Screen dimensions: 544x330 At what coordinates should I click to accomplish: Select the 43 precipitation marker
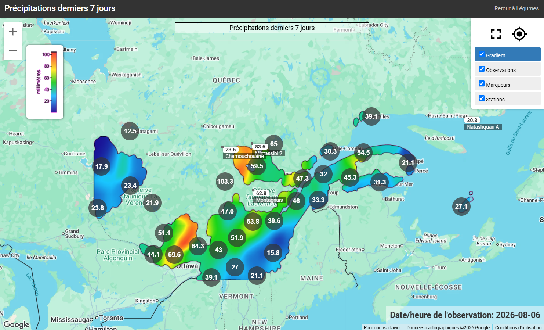(218, 250)
